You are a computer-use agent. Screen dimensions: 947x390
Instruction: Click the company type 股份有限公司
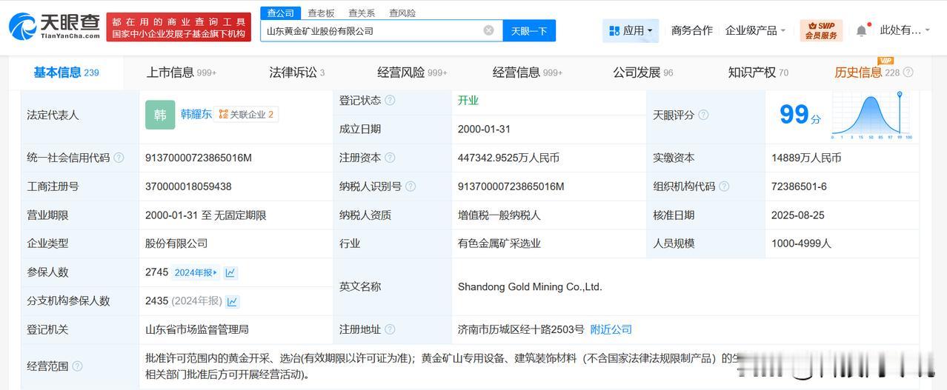[176, 243]
